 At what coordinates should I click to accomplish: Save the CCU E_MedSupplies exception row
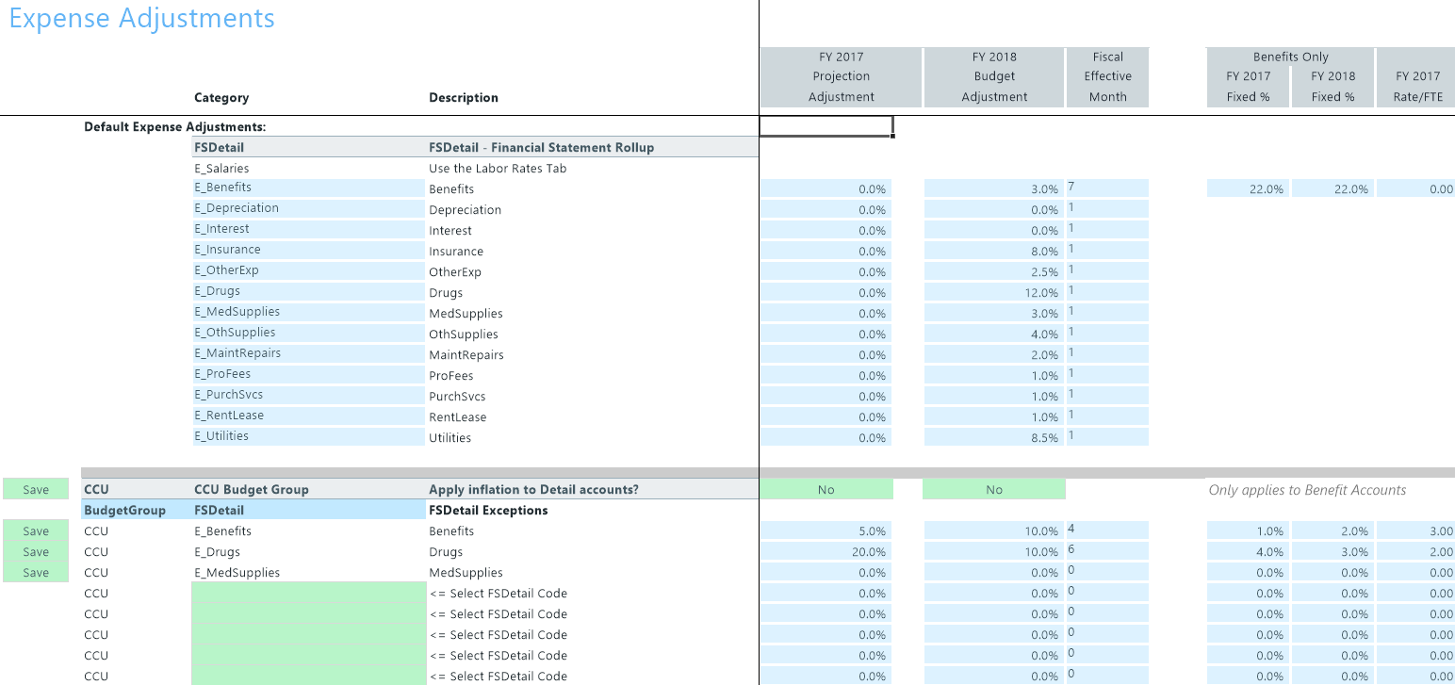(x=36, y=572)
